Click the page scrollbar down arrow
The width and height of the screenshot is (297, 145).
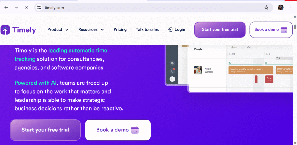tap(295, 143)
